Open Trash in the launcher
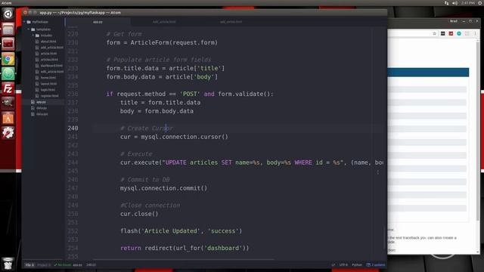 click(8, 264)
